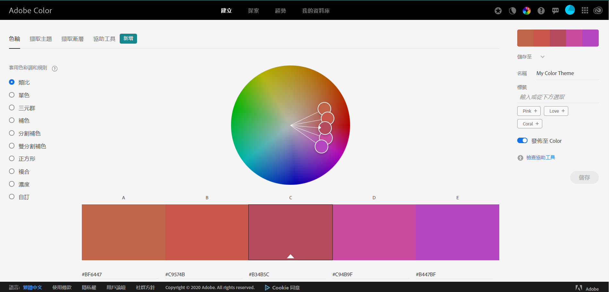Screen dimensions: 609x292
Task: Edit hex value #B447BF
Action: (x=454, y=274)
